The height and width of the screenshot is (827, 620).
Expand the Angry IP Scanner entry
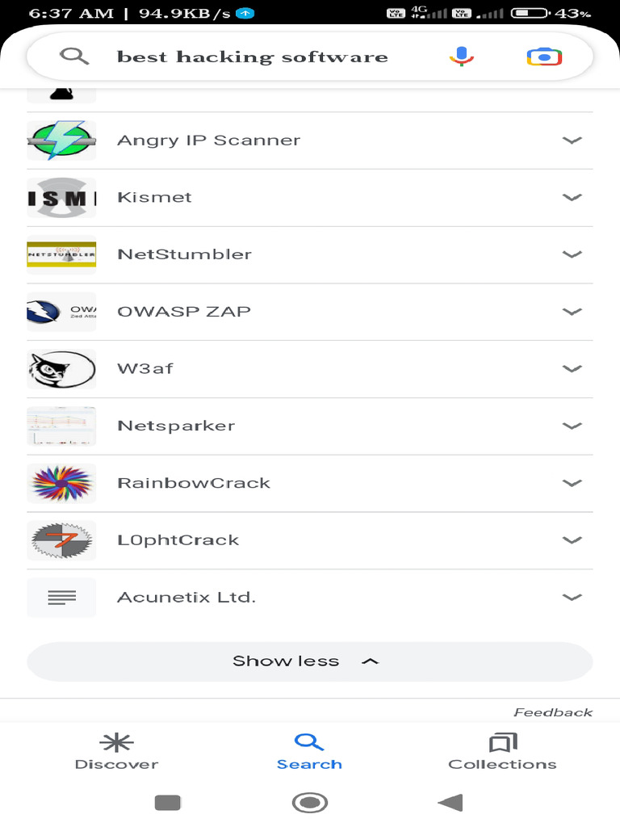pyautogui.click(x=572, y=141)
